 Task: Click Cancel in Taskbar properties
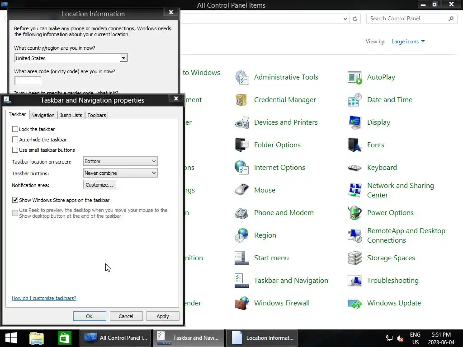click(126, 316)
